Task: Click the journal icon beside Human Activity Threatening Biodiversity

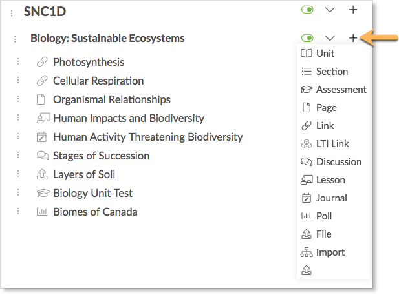Action: click(x=41, y=137)
